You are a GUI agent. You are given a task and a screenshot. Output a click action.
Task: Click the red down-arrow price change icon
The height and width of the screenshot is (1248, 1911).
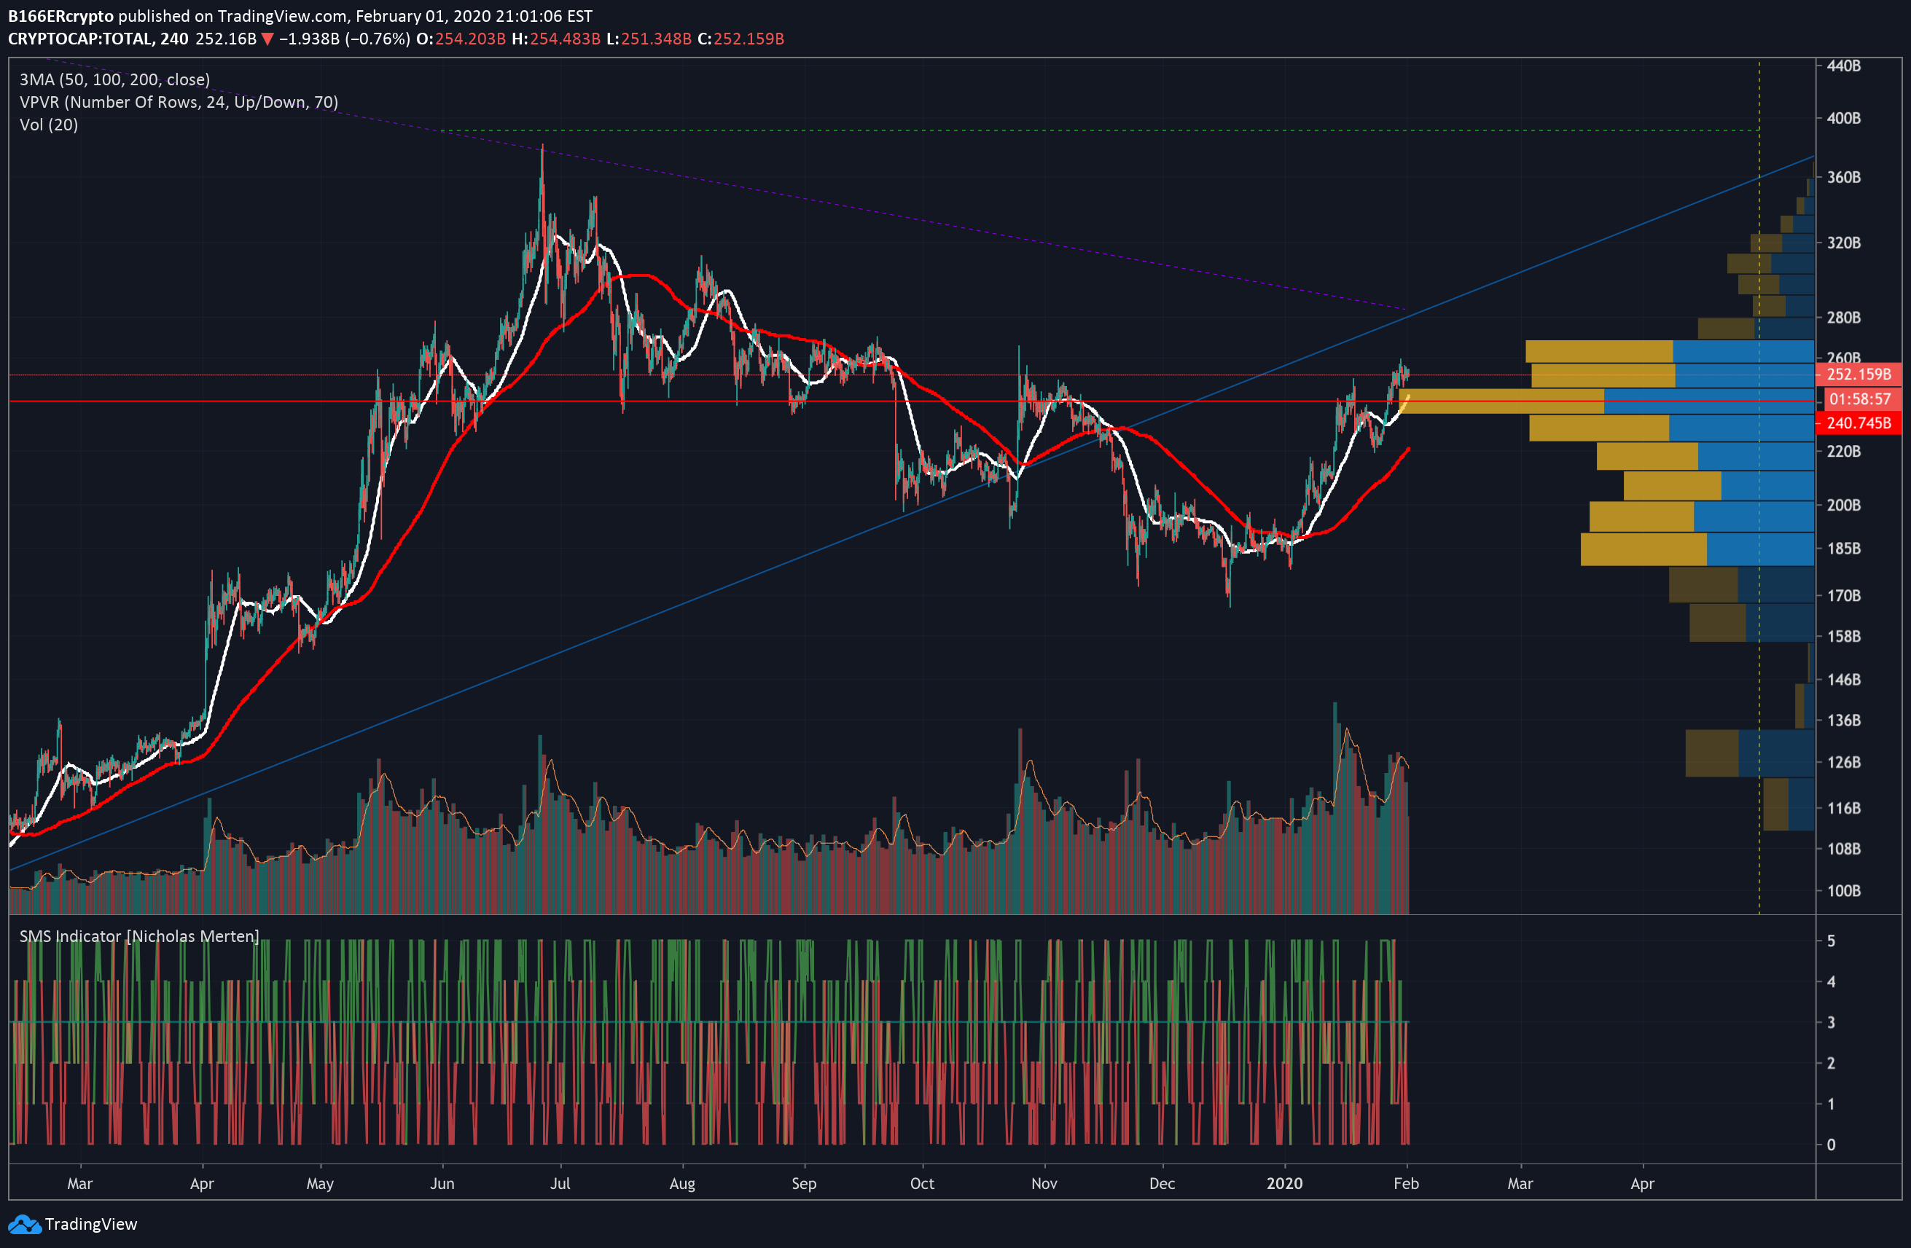pyautogui.click(x=267, y=39)
